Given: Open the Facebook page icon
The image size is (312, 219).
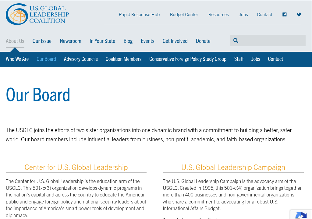Looking at the screenshot, I should [x=285, y=15].
